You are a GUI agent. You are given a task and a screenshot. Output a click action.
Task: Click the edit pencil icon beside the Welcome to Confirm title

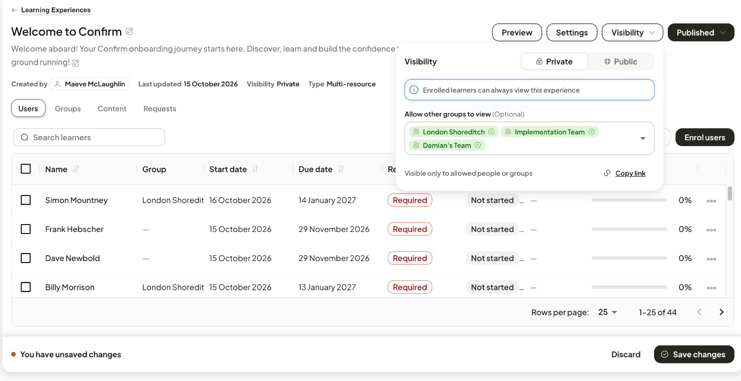click(129, 32)
